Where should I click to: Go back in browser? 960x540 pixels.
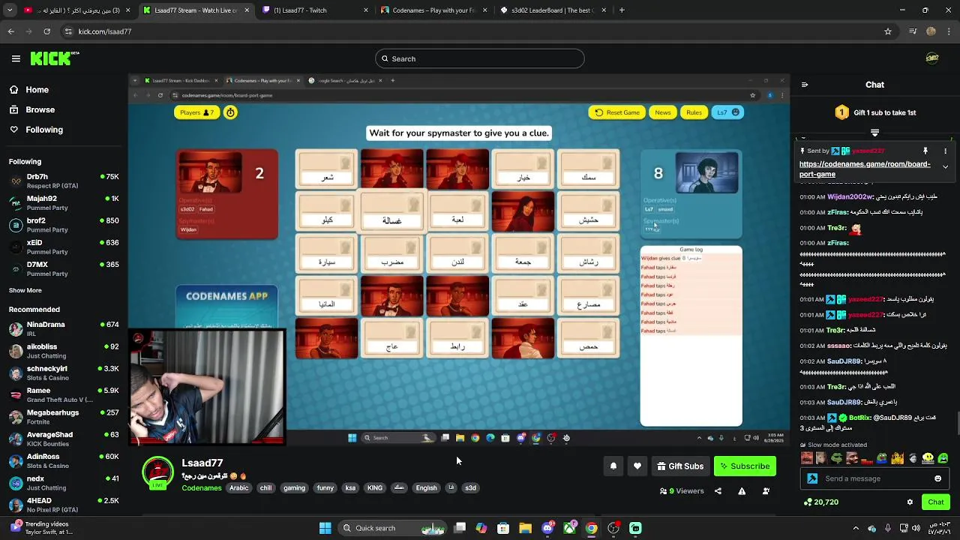click(x=10, y=31)
